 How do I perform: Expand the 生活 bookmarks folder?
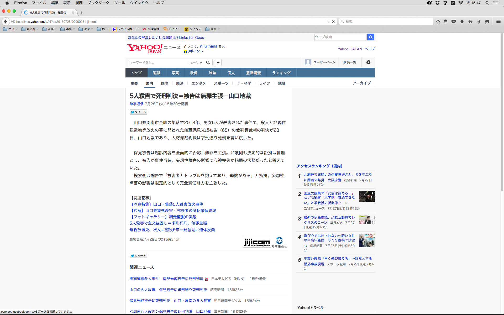coord(10,29)
